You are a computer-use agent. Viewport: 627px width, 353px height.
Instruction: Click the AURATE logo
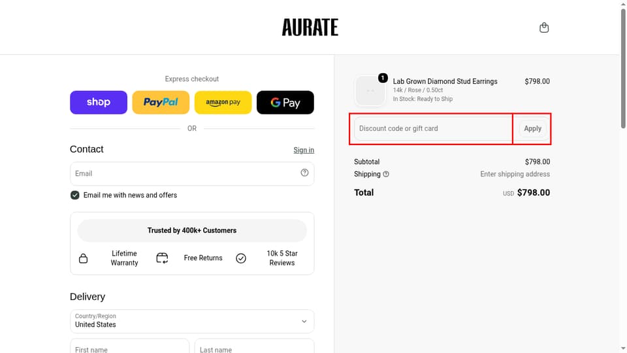point(310,27)
